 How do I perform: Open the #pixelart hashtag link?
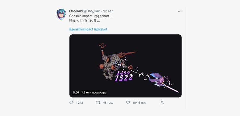coord(101,29)
